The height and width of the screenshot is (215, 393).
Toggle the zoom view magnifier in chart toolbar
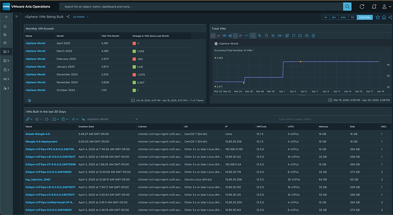click(x=253, y=36)
